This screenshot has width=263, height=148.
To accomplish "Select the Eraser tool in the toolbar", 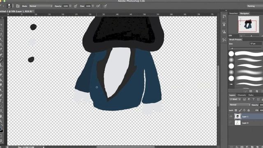I will [x=1, y=75].
